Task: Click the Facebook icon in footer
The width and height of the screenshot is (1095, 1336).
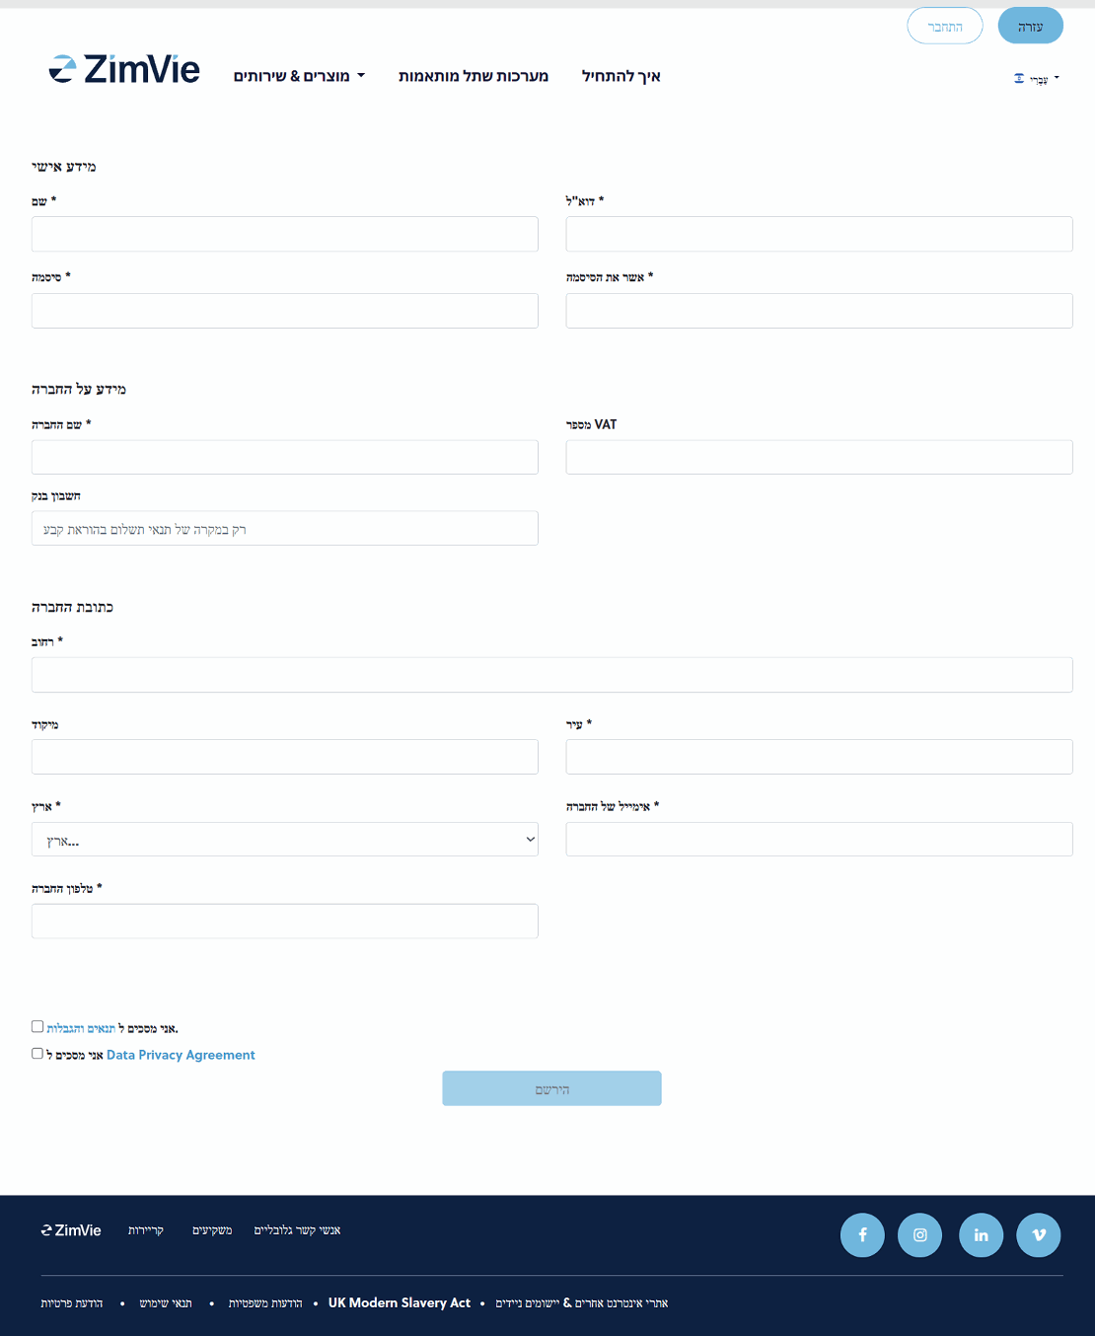Action: click(862, 1234)
